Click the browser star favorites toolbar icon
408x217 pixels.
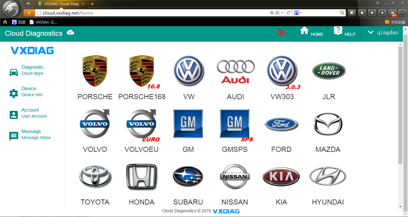click(x=372, y=13)
